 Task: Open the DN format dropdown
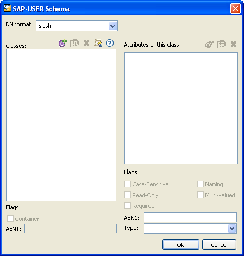pyautogui.click(x=112, y=26)
